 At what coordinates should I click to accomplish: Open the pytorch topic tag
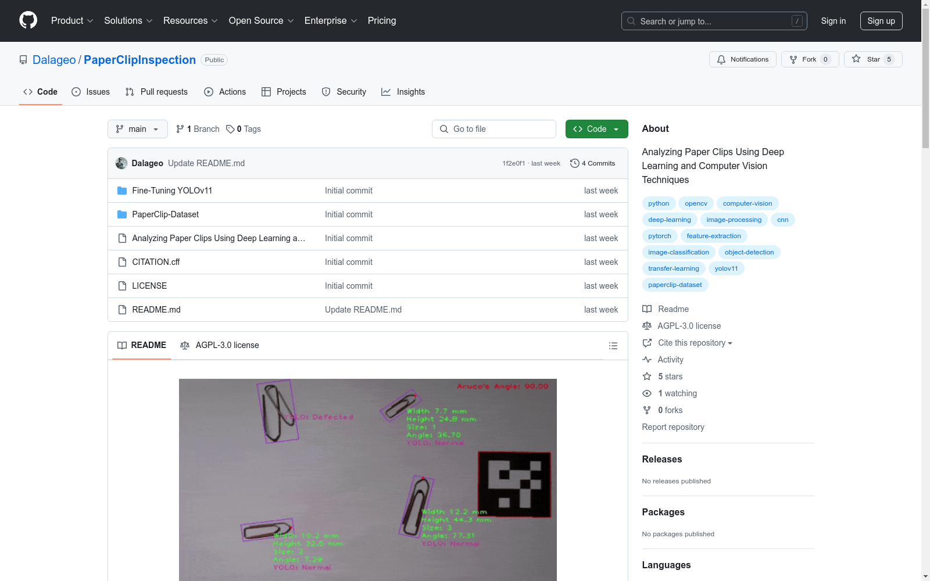660,236
